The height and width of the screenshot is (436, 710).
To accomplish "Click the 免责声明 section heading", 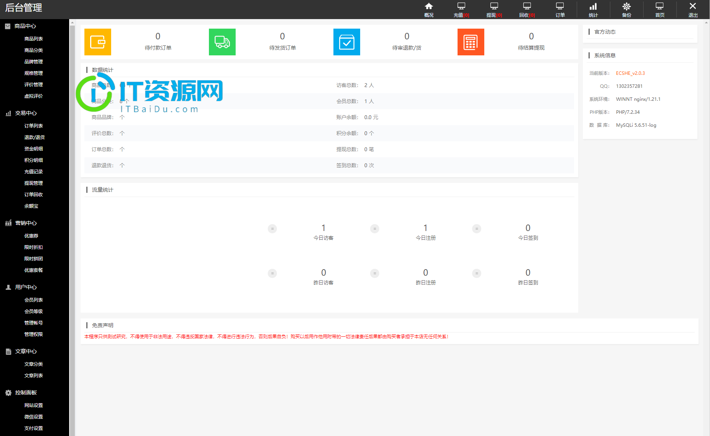I will [102, 325].
